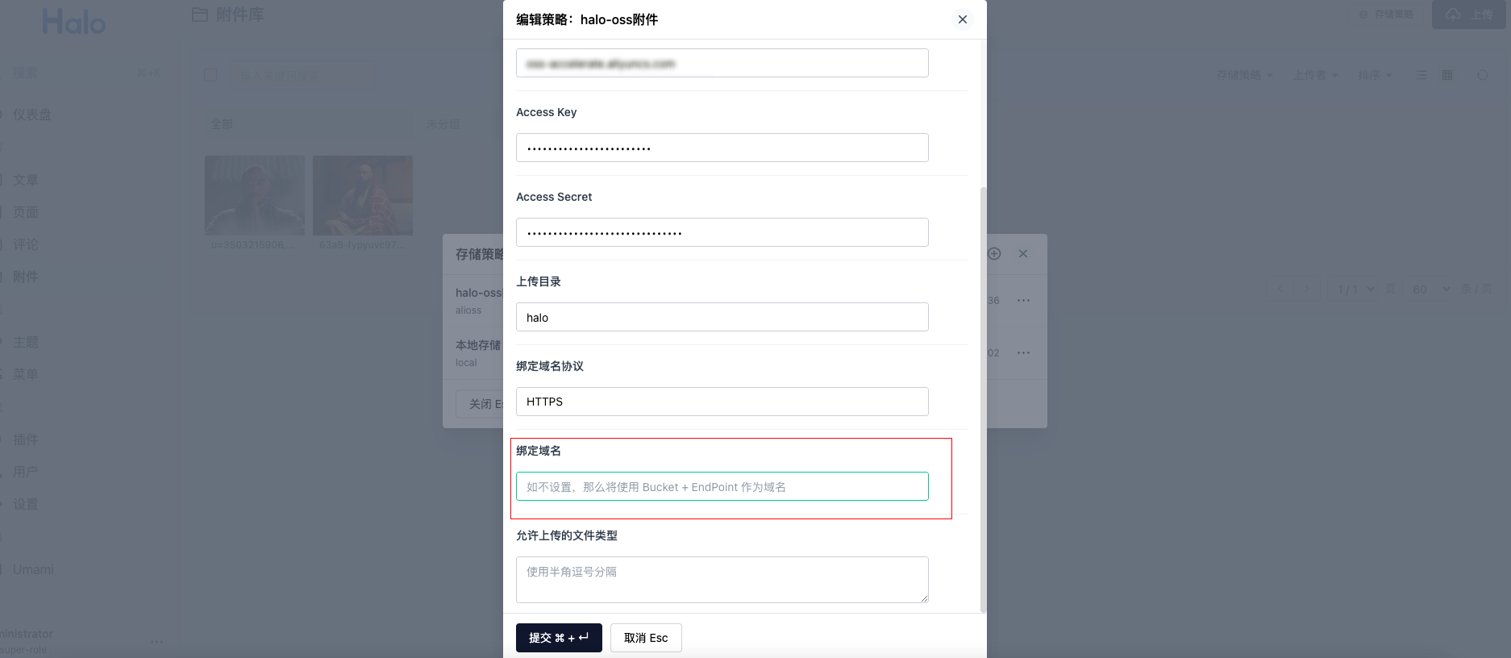The image size is (1511, 658).
Task: Open 插件 in the background sidebar
Action: (x=26, y=439)
